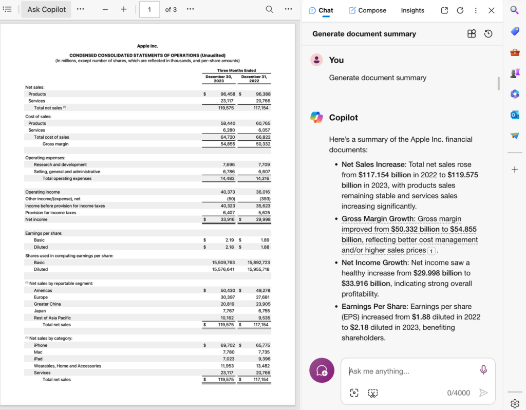Zoom in with the plus icon

(x=124, y=9)
